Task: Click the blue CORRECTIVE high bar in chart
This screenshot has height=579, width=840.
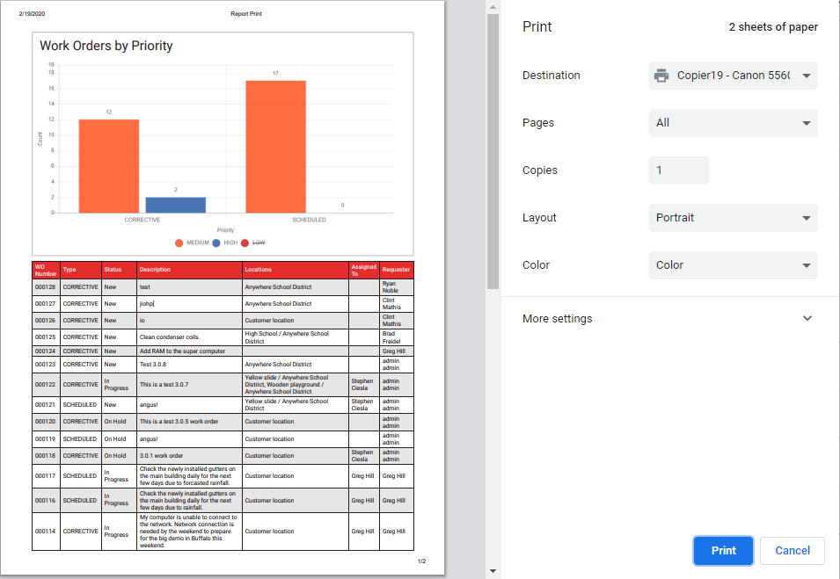Action: pyautogui.click(x=176, y=205)
